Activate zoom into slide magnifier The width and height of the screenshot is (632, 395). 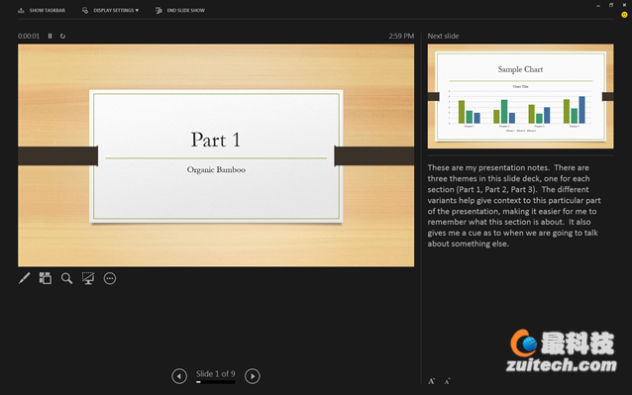[67, 278]
